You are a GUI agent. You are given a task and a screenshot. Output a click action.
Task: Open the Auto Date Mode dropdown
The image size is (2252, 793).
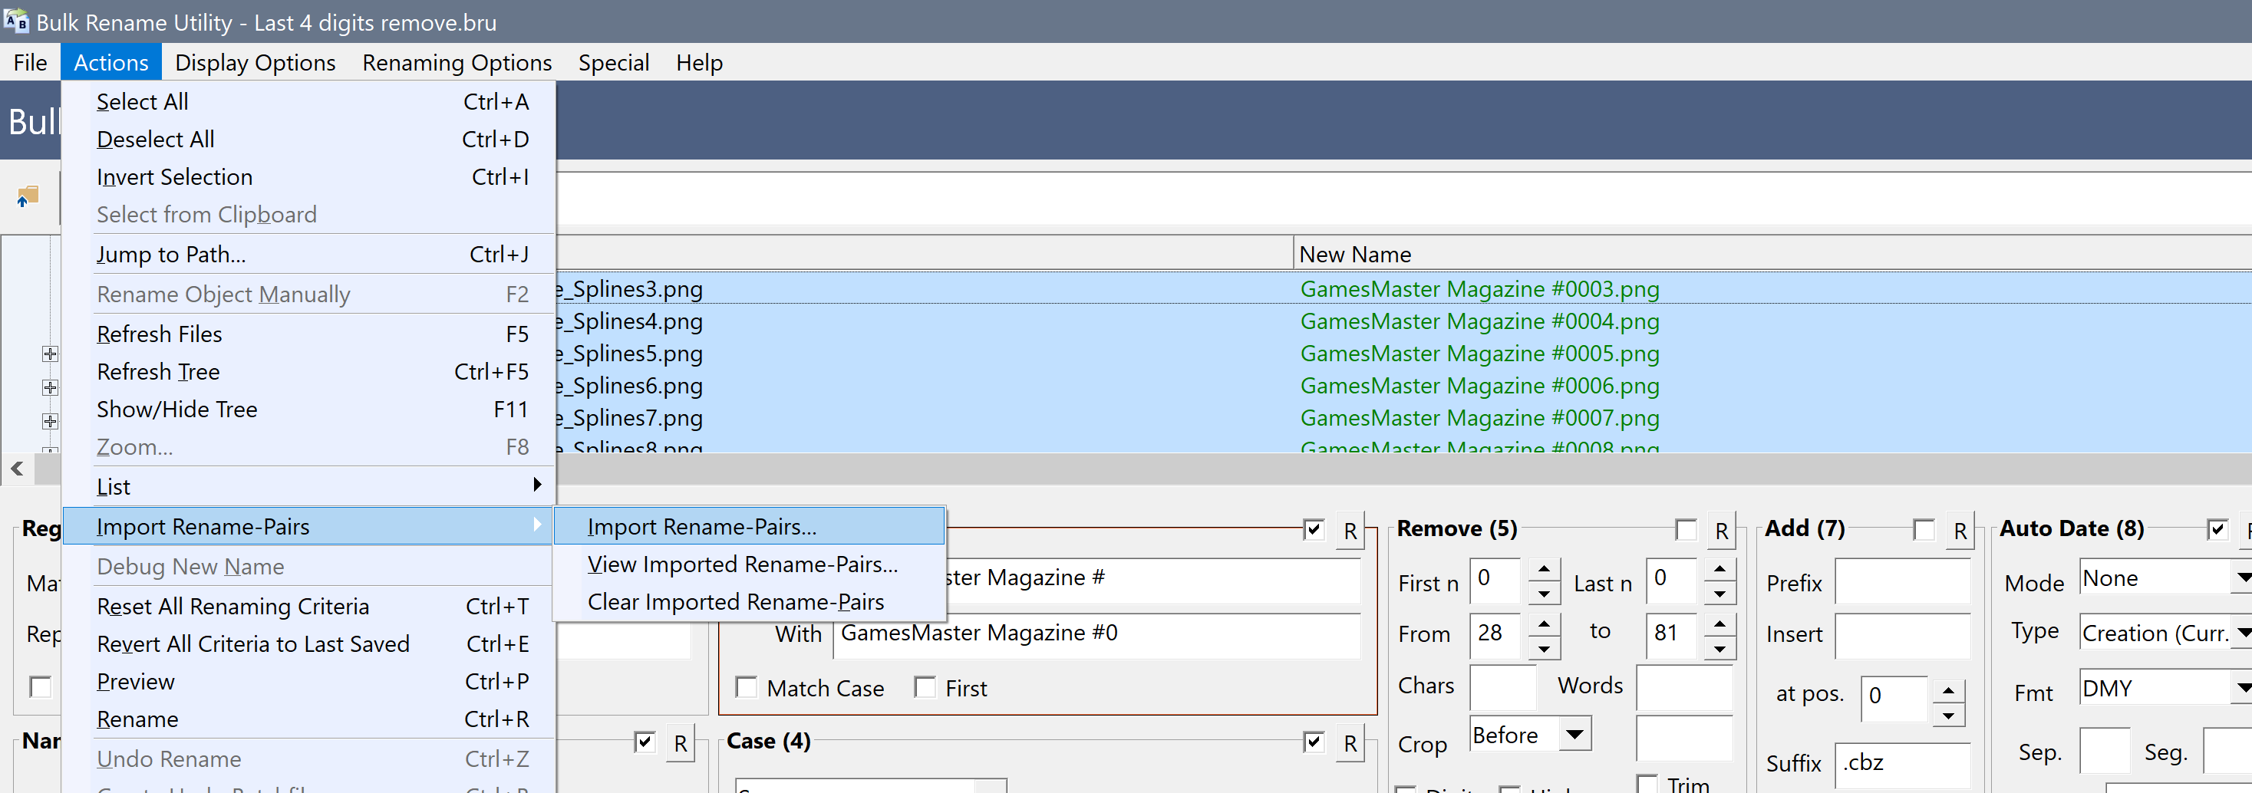click(2244, 577)
